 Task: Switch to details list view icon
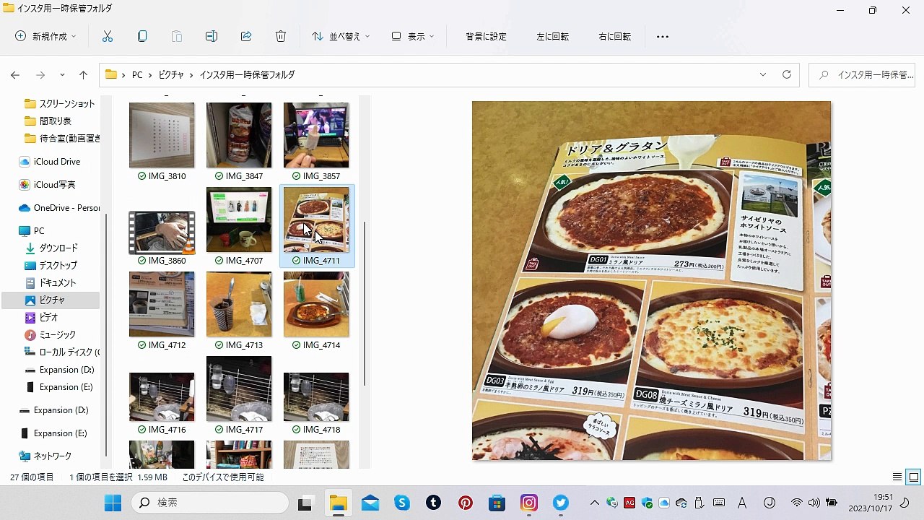(897, 477)
